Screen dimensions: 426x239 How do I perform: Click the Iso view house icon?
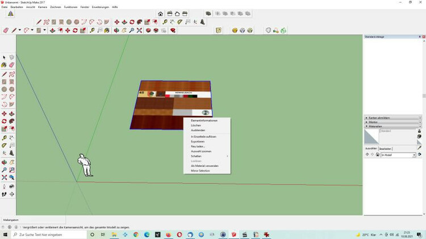[x=161, y=14]
